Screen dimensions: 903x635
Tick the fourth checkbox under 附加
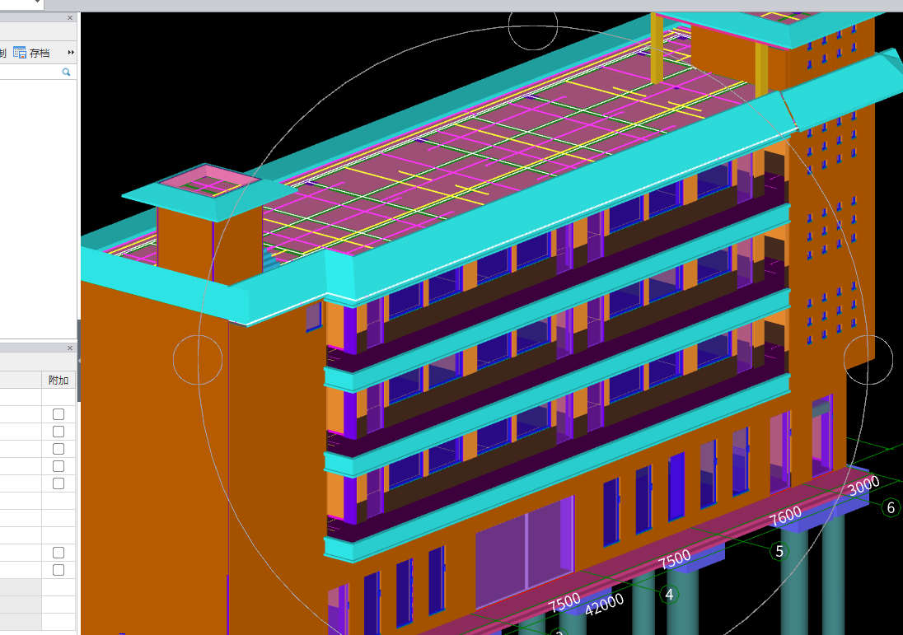click(x=58, y=465)
